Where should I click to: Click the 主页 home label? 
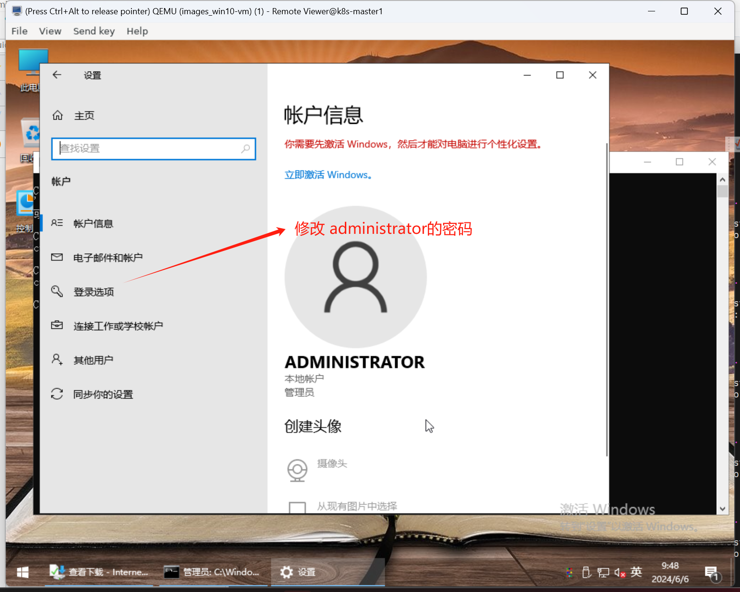coord(84,115)
